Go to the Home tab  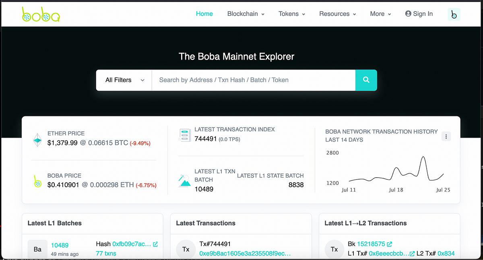[x=204, y=14]
